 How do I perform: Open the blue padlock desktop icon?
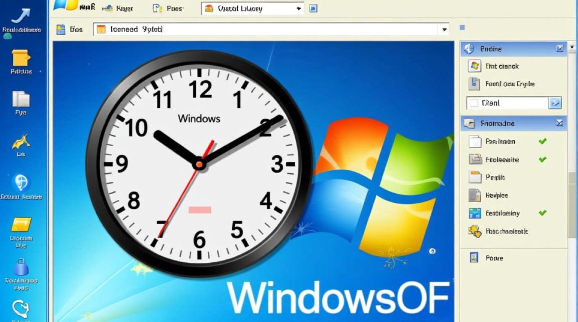coord(21,267)
